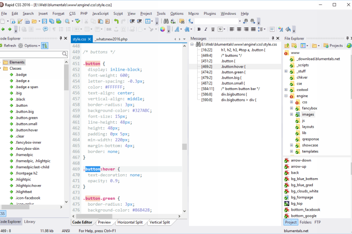Click the code editor vertical scrollbar thumb

click(184, 147)
